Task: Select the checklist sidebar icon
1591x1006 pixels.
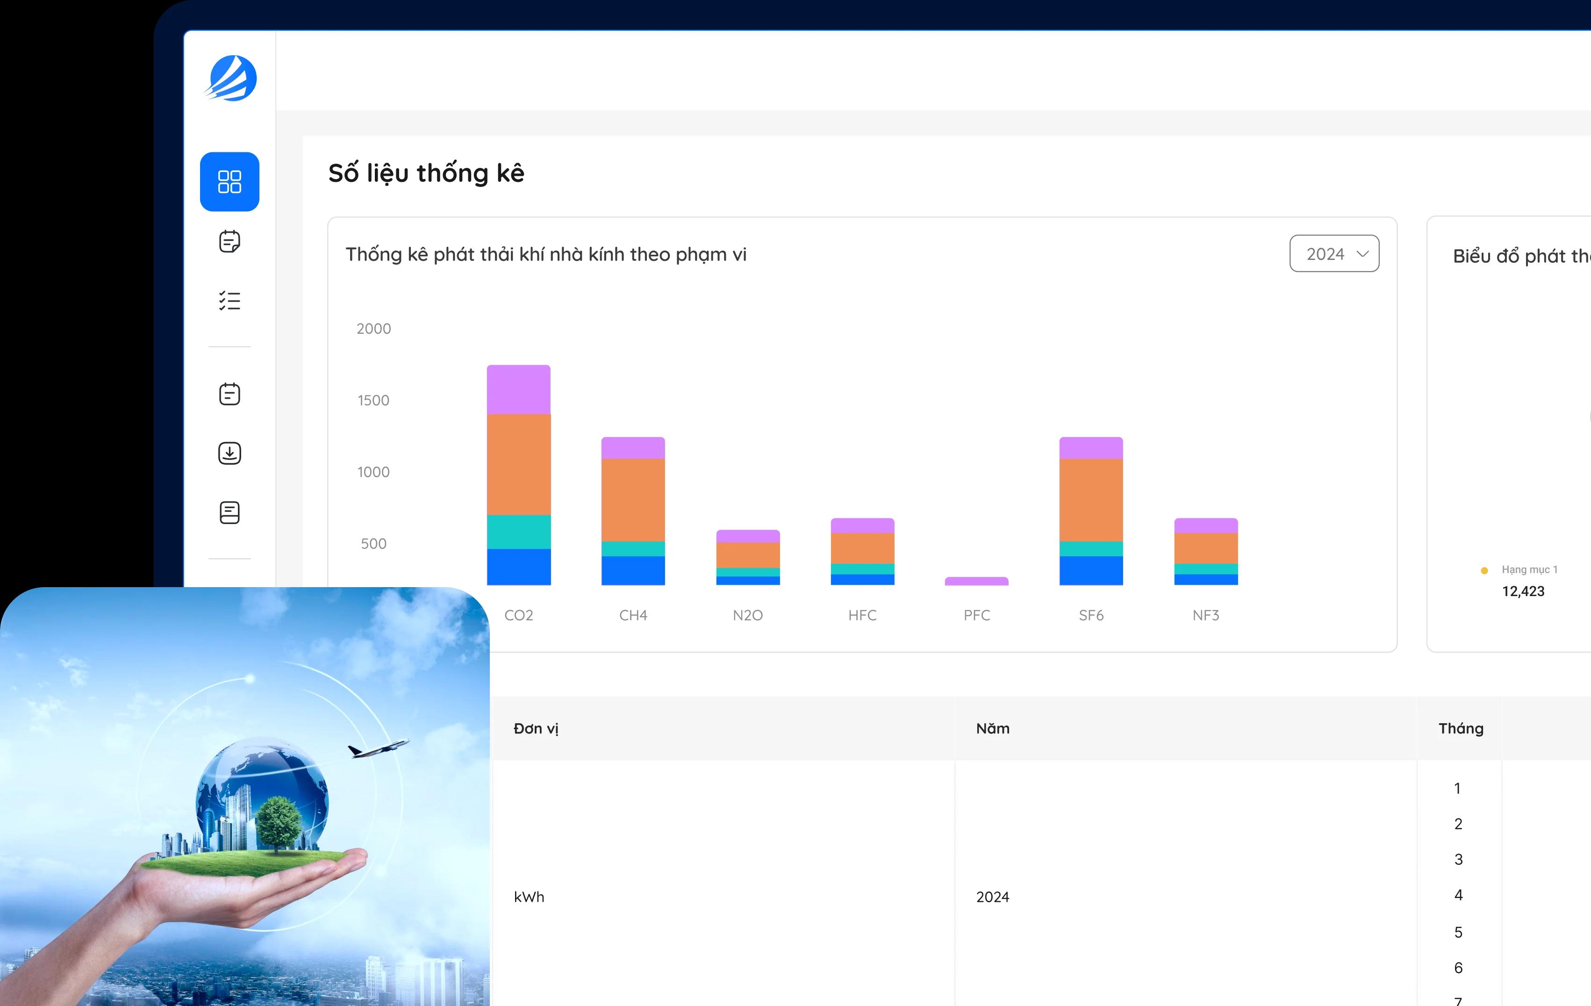Action: tap(229, 301)
